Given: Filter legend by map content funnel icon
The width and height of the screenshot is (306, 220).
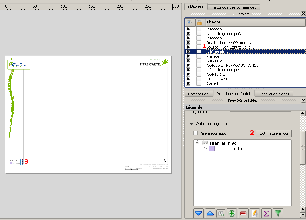Looking at the screenshot, I should 278,213.
